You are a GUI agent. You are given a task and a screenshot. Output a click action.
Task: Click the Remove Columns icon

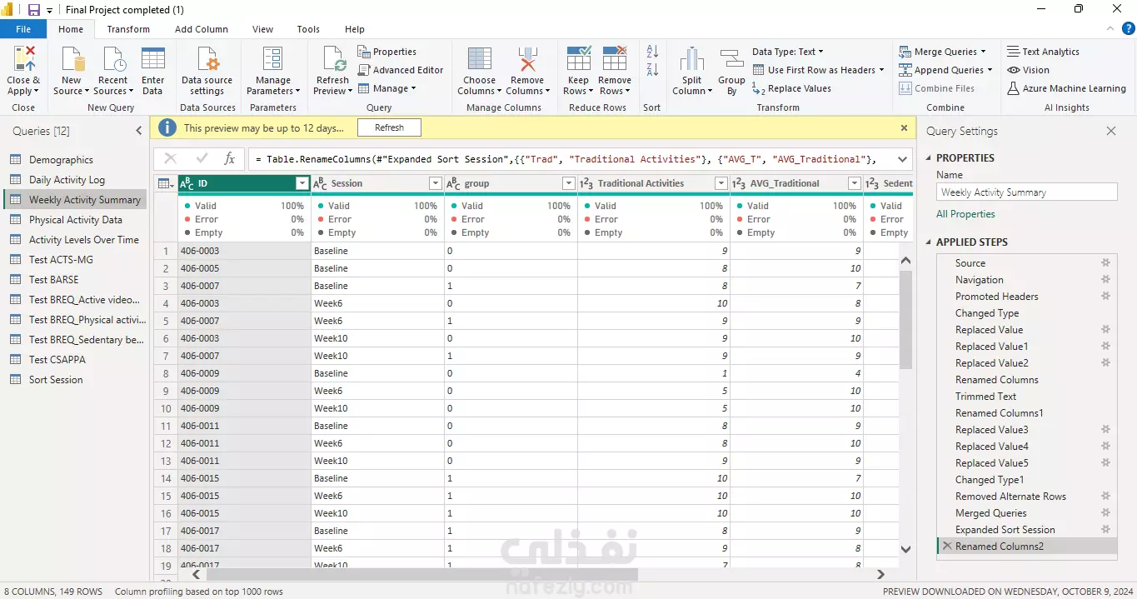click(x=527, y=60)
